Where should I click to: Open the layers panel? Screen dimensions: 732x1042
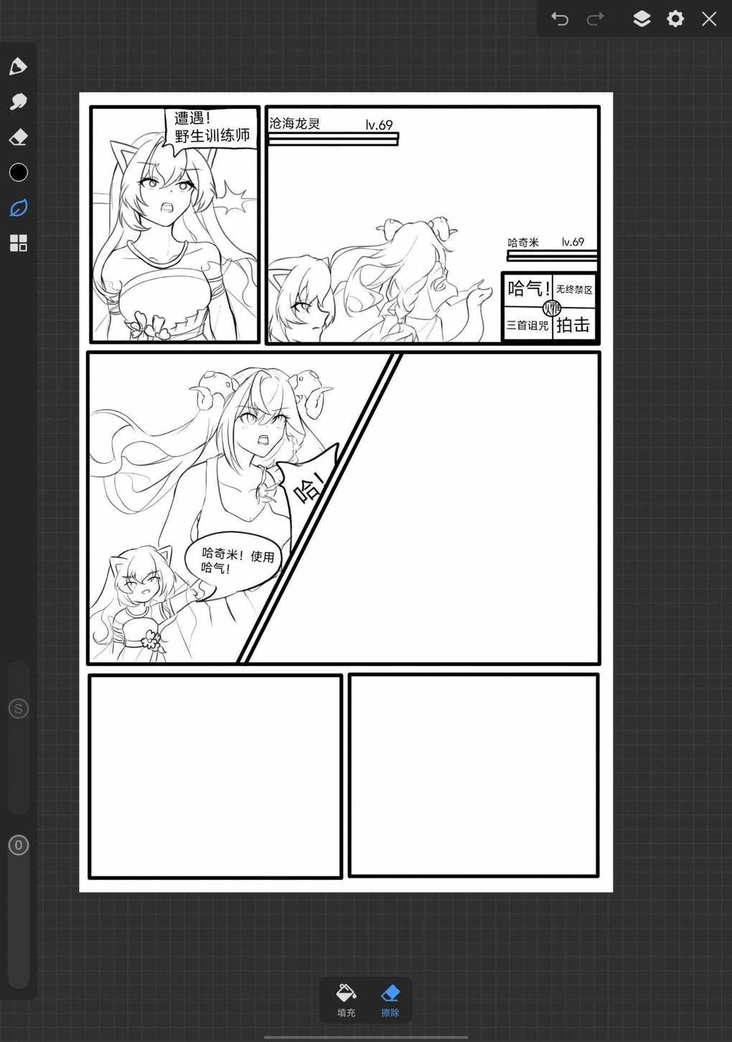[x=642, y=19]
